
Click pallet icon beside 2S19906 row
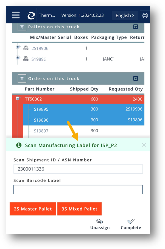[x=26, y=48]
